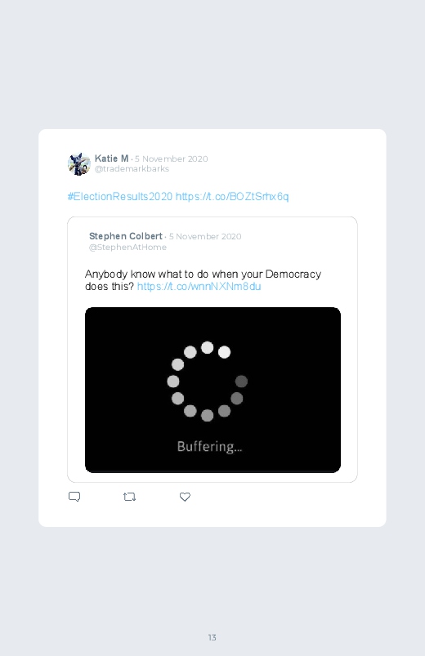Click the Katie M display name
This screenshot has height=656, width=425.
point(111,158)
